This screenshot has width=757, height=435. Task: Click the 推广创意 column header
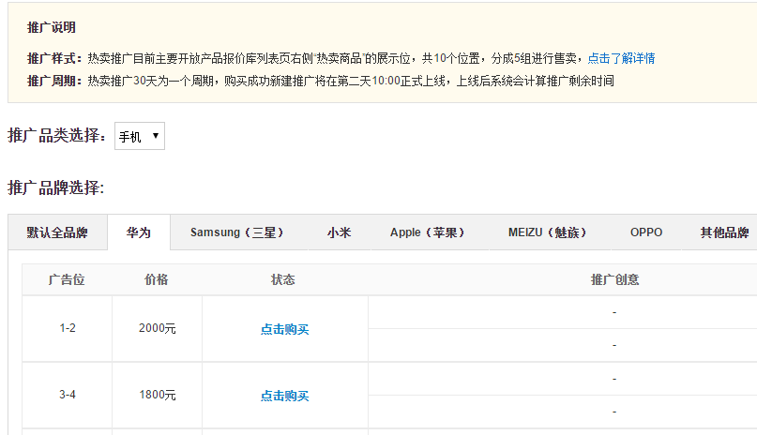pos(614,279)
